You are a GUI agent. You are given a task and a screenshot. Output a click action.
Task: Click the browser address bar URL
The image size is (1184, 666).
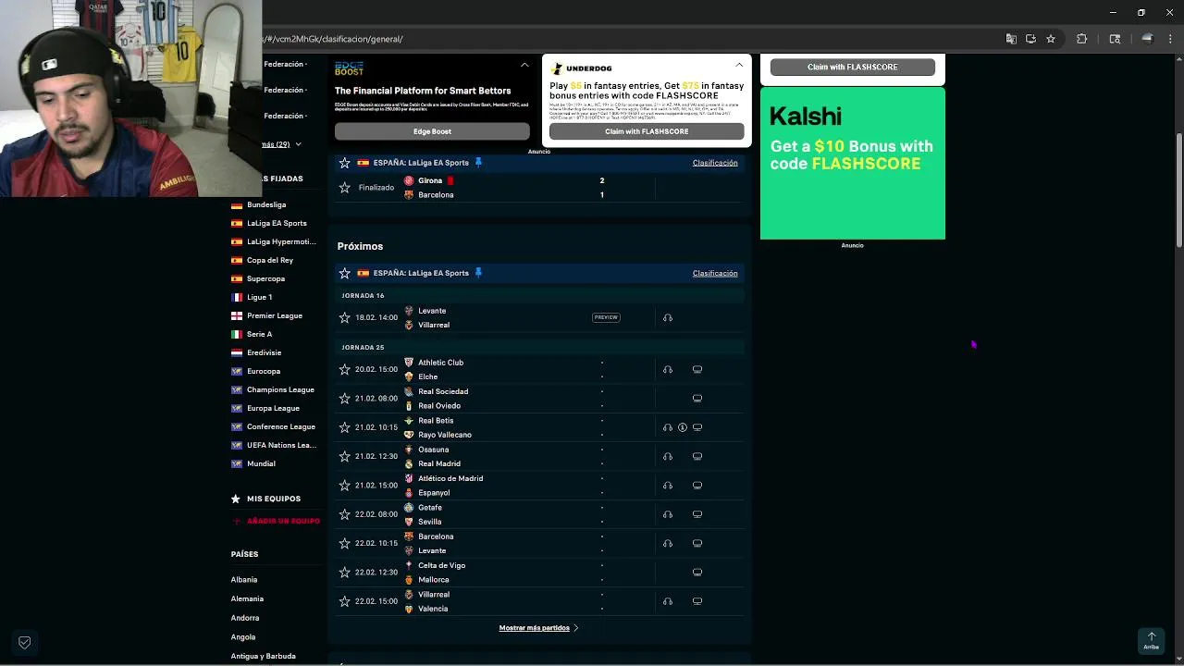tap(334, 39)
